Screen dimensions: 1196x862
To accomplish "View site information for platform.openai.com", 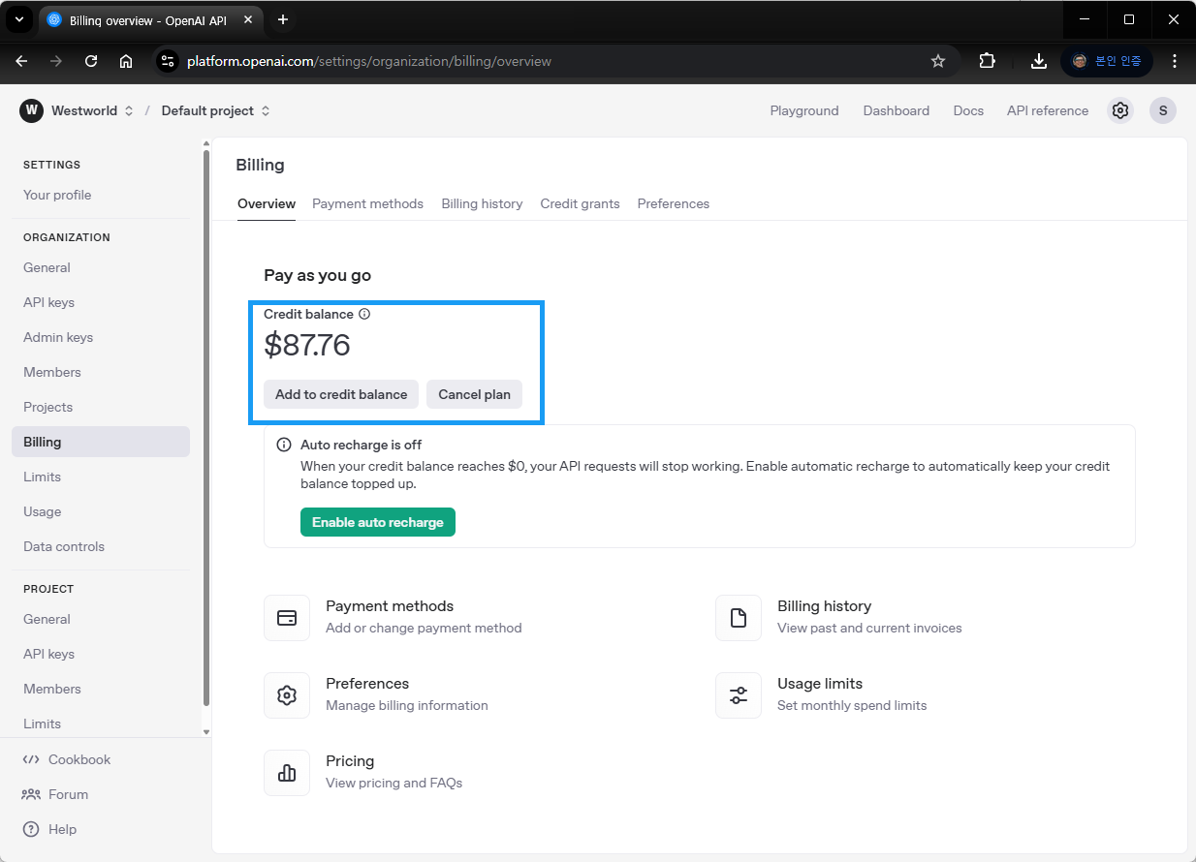I will 168,61.
